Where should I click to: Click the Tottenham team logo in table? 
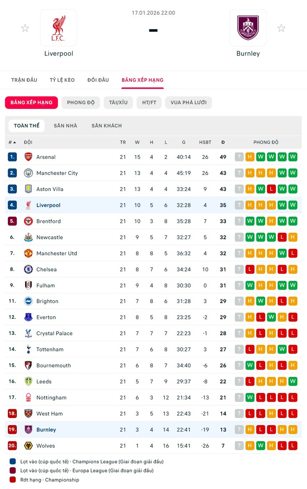[28, 349]
